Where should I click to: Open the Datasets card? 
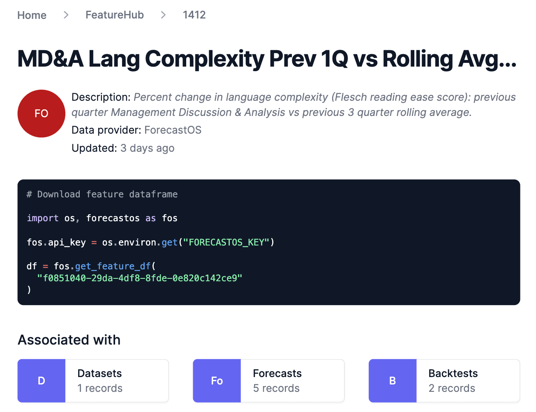click(93, 381)
